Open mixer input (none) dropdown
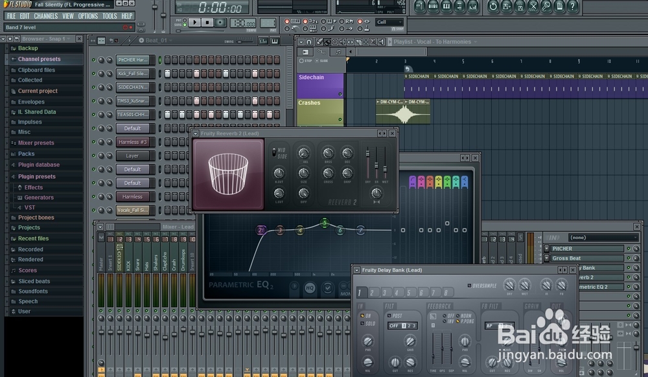 [603, 238]
